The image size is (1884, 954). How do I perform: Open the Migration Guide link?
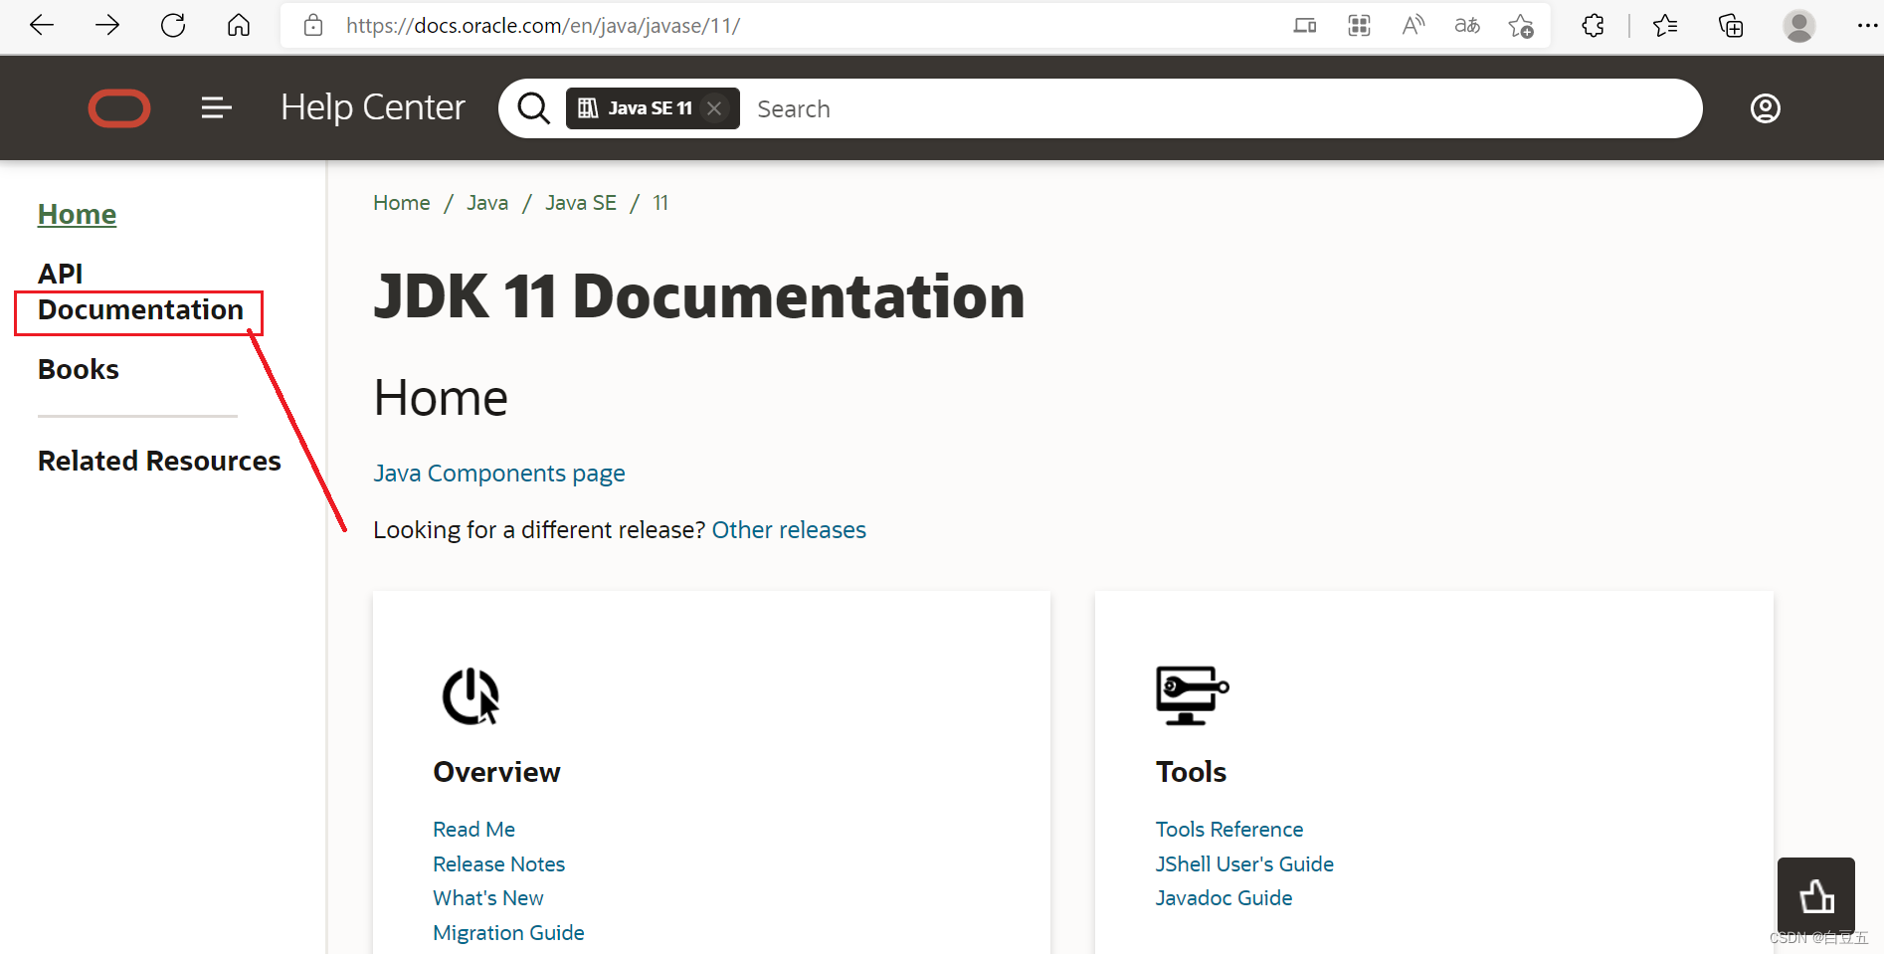pos(508,933)
